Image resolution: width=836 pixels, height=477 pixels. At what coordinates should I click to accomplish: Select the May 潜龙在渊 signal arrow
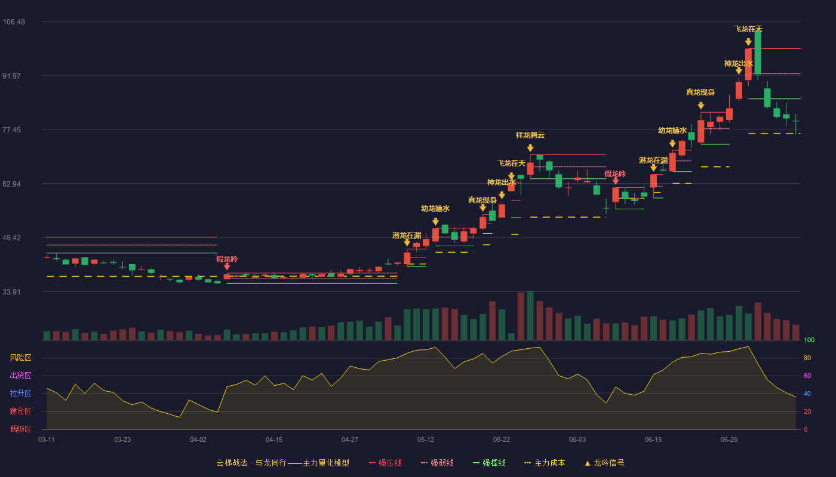pos(407,243)
